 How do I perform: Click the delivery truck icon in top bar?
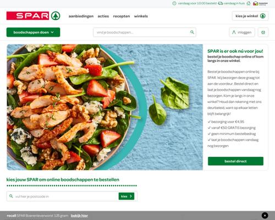pyautogui.click(x=221, y=3)
